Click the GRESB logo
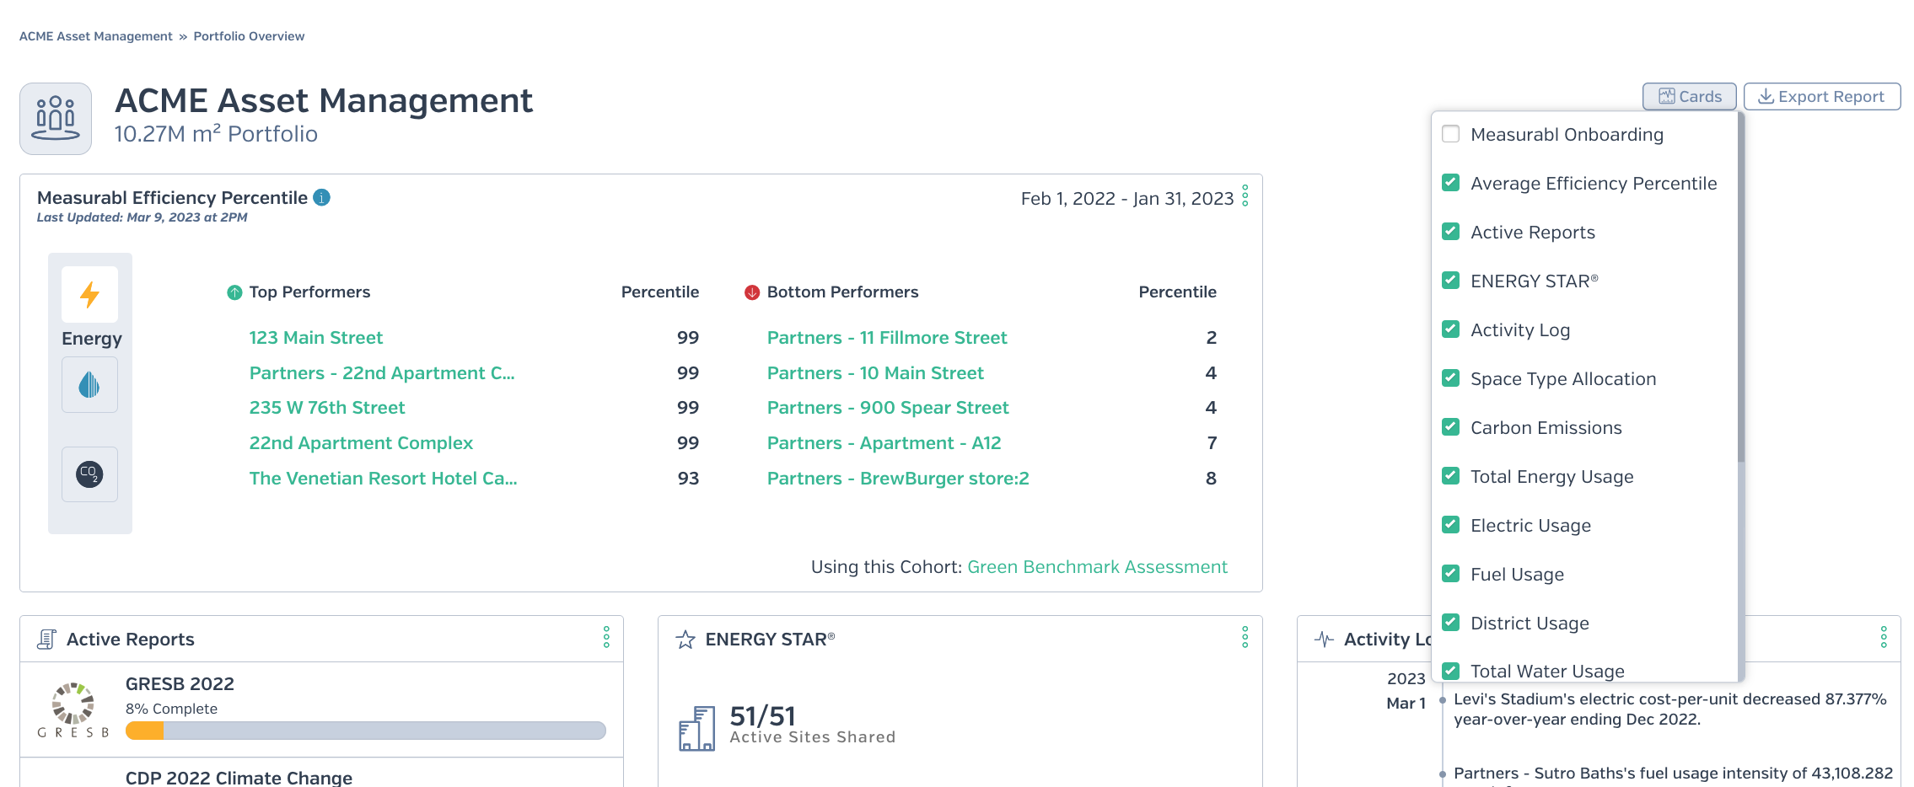This screenshot has height=787, width=1914. 73,710
